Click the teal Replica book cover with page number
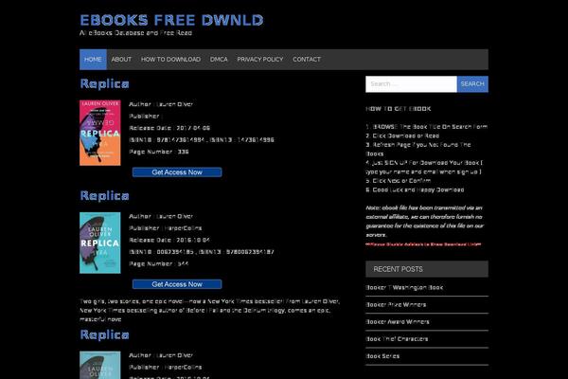The height and width of the screenshot is (379, 568). click(x=100, y=243)
